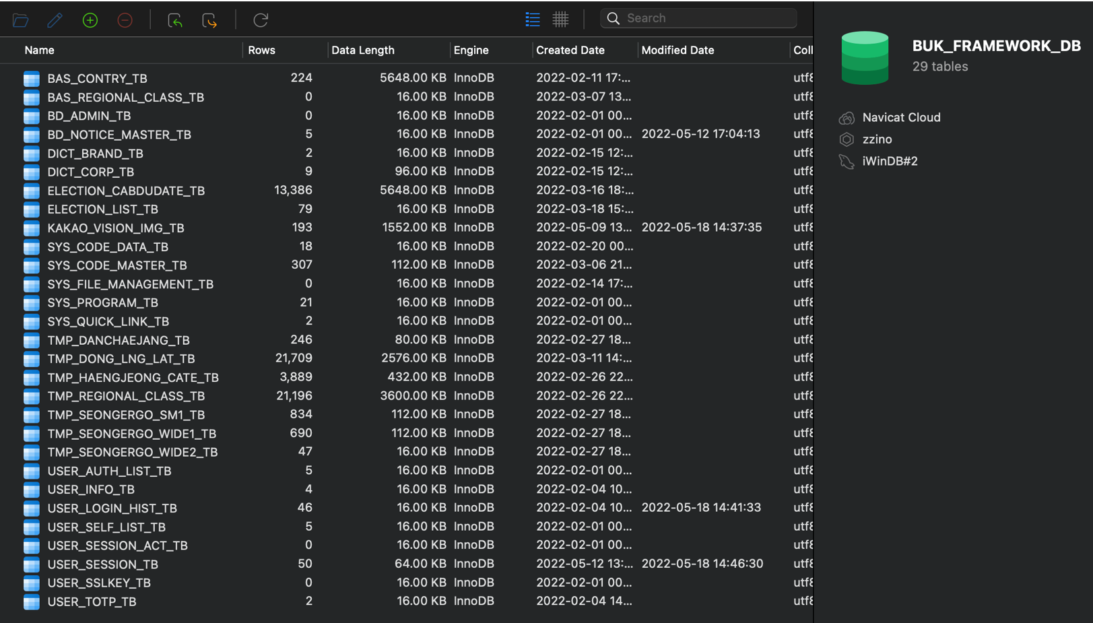The image size is (1093, 623).
Task: Click the design table pencil icon
Action: (x=55, y=20)
